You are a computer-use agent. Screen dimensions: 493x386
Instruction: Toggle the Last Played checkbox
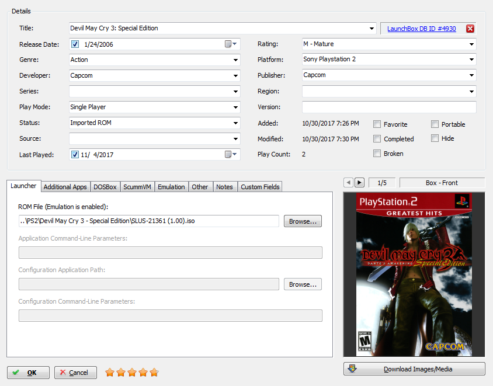75,154
